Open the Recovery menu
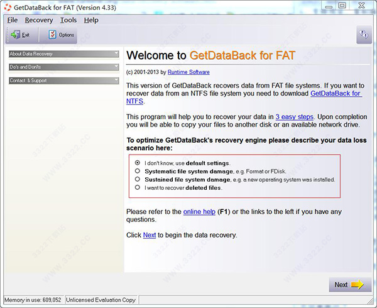377x308 pixels. [x=39, y=20]
